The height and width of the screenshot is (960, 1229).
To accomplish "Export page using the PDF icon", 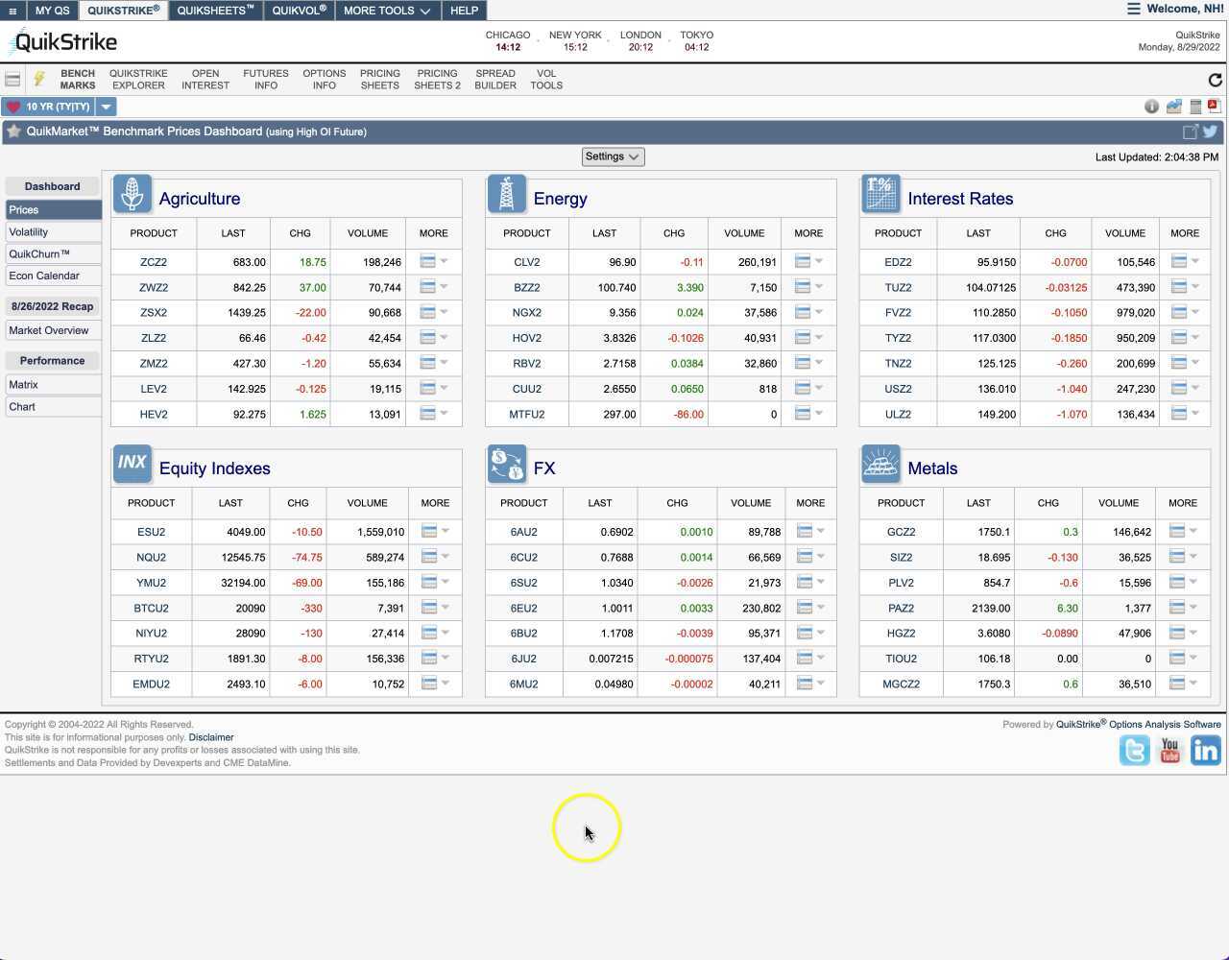I will point(1214,106).
